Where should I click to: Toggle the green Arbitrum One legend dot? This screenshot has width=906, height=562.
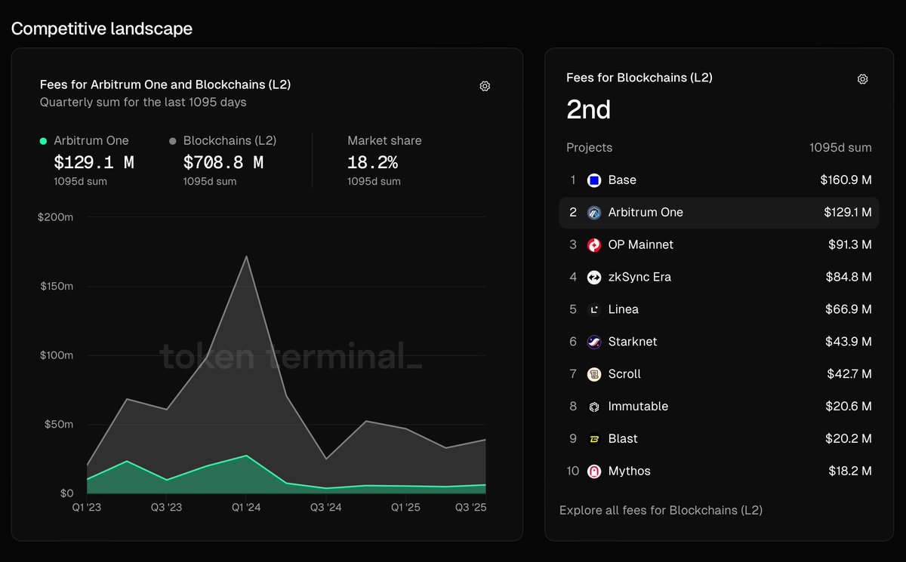click(44, 141)
